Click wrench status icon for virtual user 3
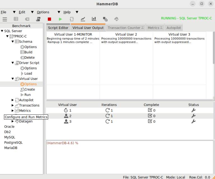The width and height of the screenshot is (215, 179). pyautogui.click(x=193, y=121)
